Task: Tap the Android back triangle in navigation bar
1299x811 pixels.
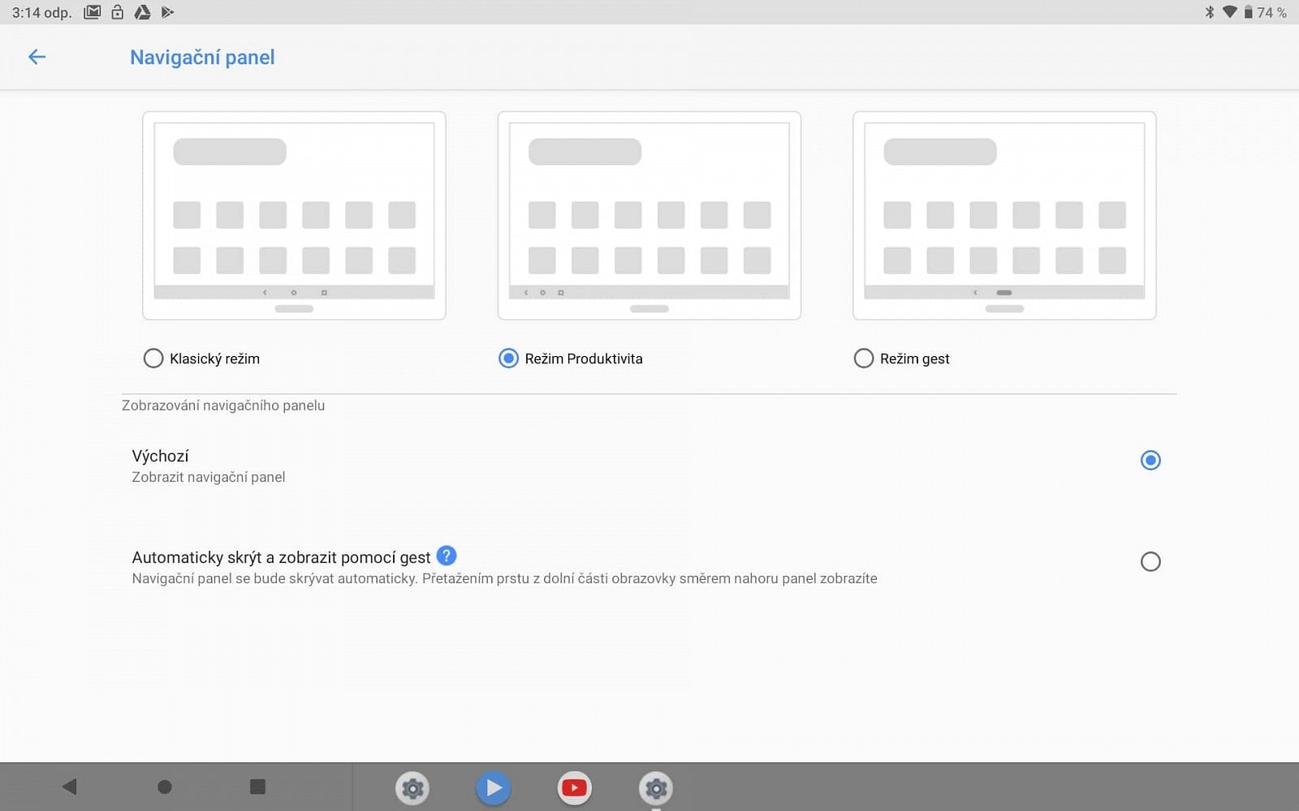Action: click(69, 786)
